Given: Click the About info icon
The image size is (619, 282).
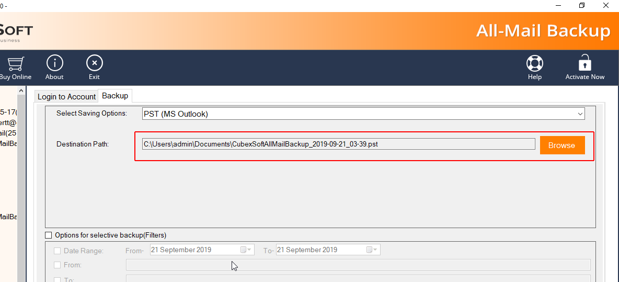Looking at the screenshot, I should tap(54, 64).
